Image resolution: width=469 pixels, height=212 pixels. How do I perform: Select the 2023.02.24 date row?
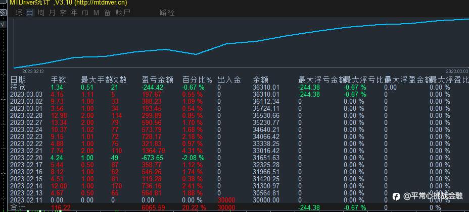pos(26,130)
